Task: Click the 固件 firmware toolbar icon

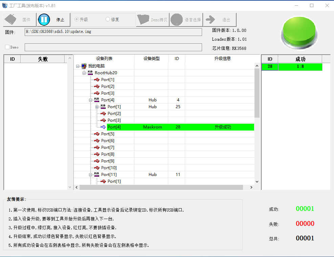Action: (x=11, y=20)
